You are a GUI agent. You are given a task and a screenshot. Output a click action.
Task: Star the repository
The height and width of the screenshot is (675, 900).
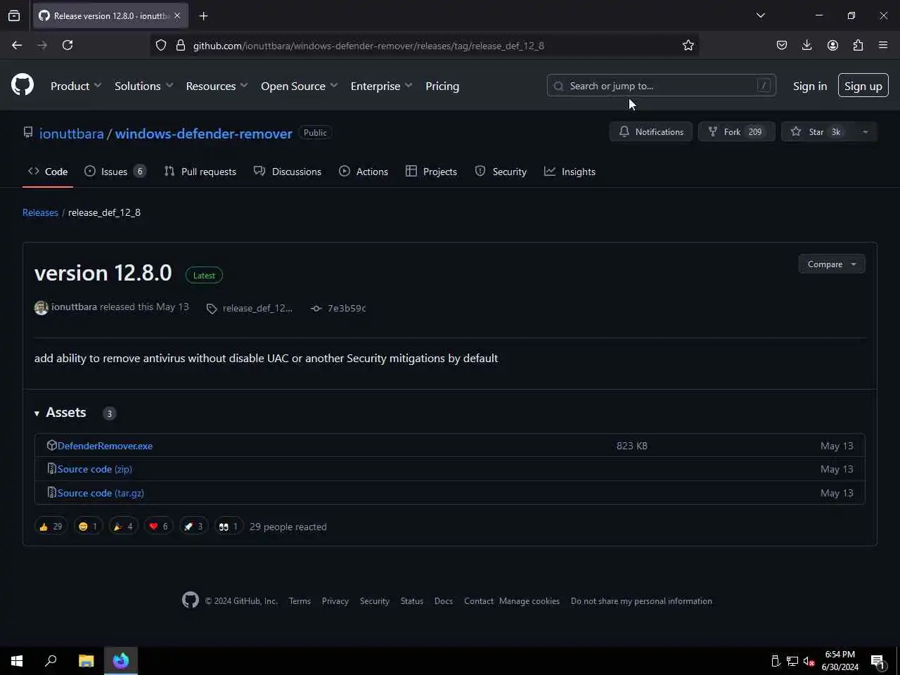click(x=817, y=131)
